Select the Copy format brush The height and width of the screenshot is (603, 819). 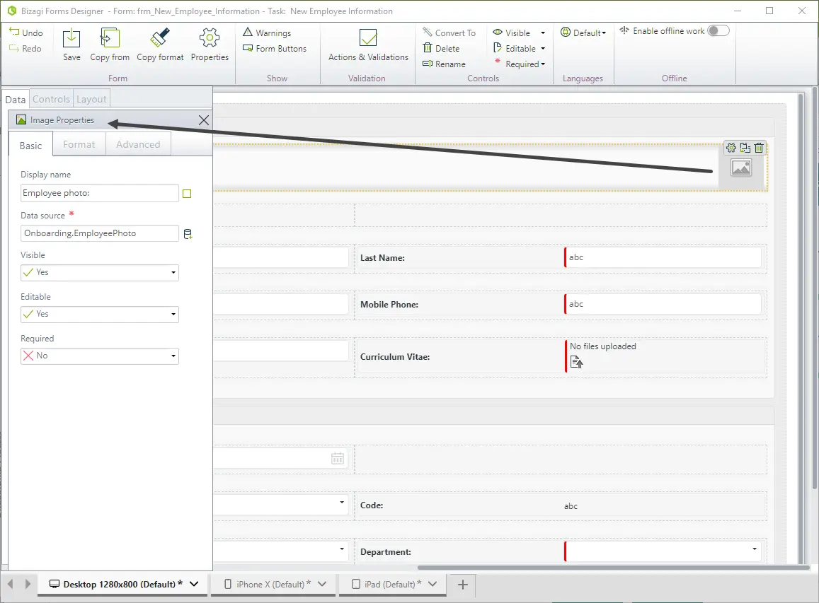pyautogui.click(x=160, y=45)
